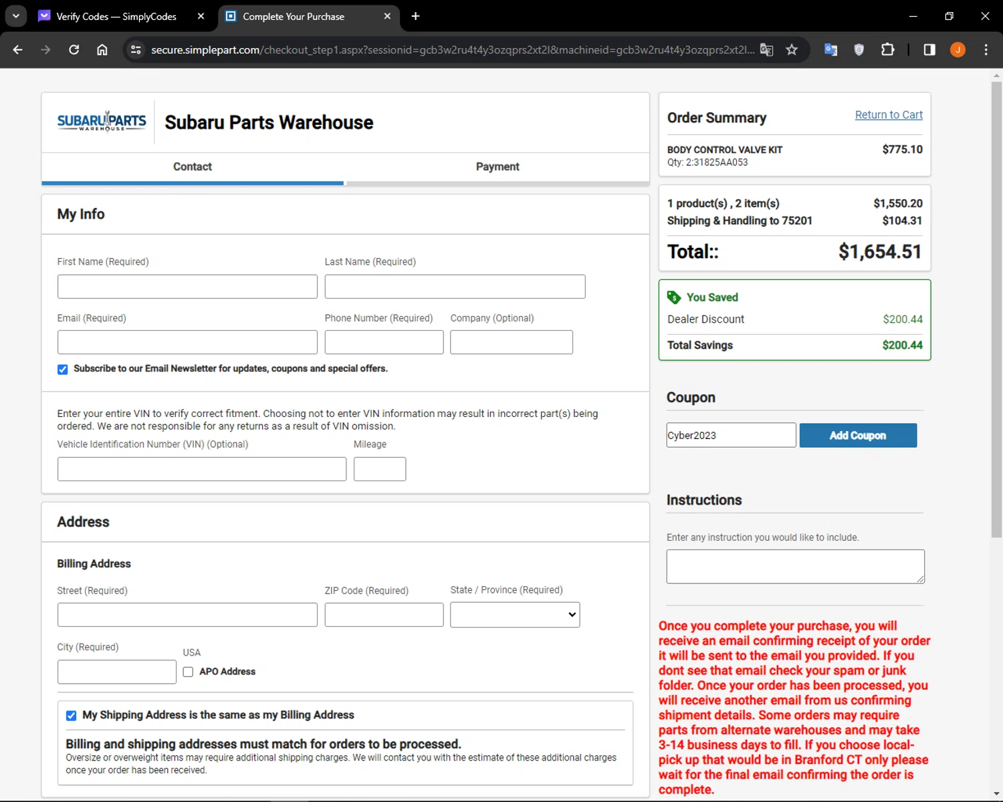The image size is (1003, 802).
Task: Toggle the browser side panel
Action: (x=929, y=49)
